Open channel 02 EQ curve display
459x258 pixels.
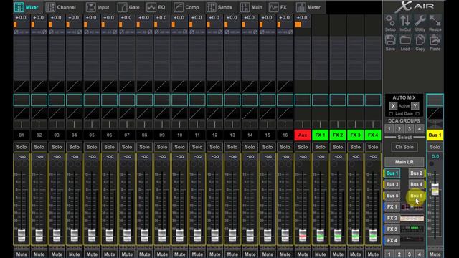(39, 100)
